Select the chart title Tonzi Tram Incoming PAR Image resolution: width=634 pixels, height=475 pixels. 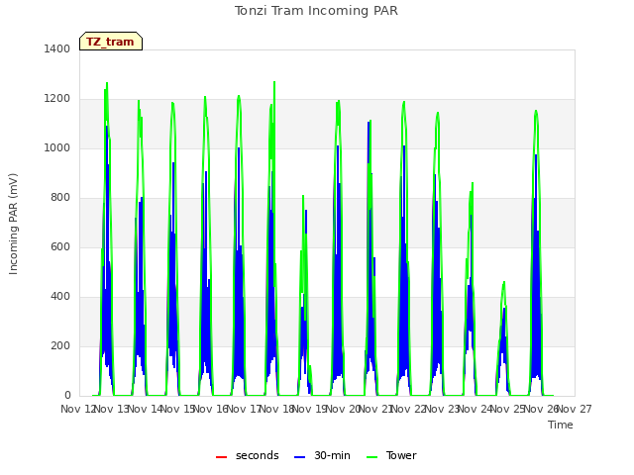click(316, 11)
